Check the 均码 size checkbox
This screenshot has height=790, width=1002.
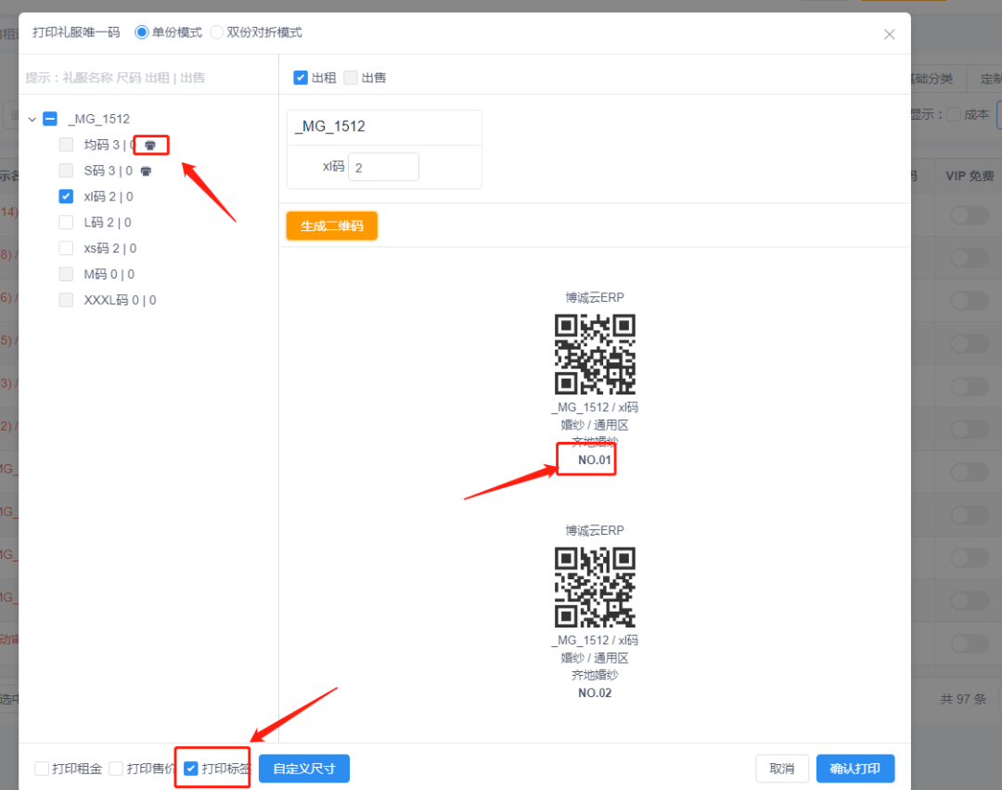click(x=66, y=145)
